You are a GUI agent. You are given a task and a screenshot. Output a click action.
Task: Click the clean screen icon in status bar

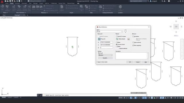pyautogui.click(x=180, y=98)
